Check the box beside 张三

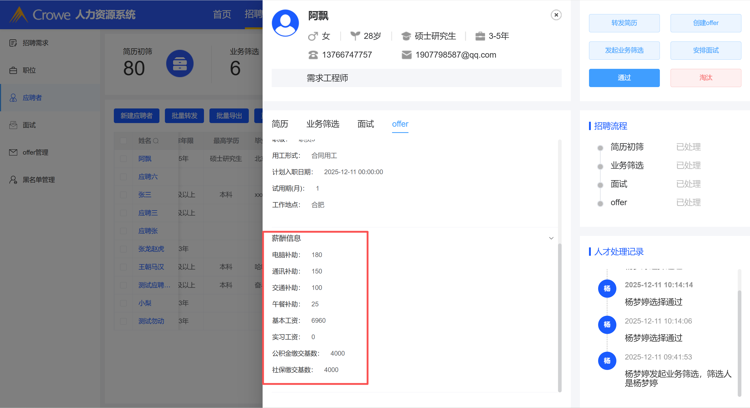click(123, 195)
